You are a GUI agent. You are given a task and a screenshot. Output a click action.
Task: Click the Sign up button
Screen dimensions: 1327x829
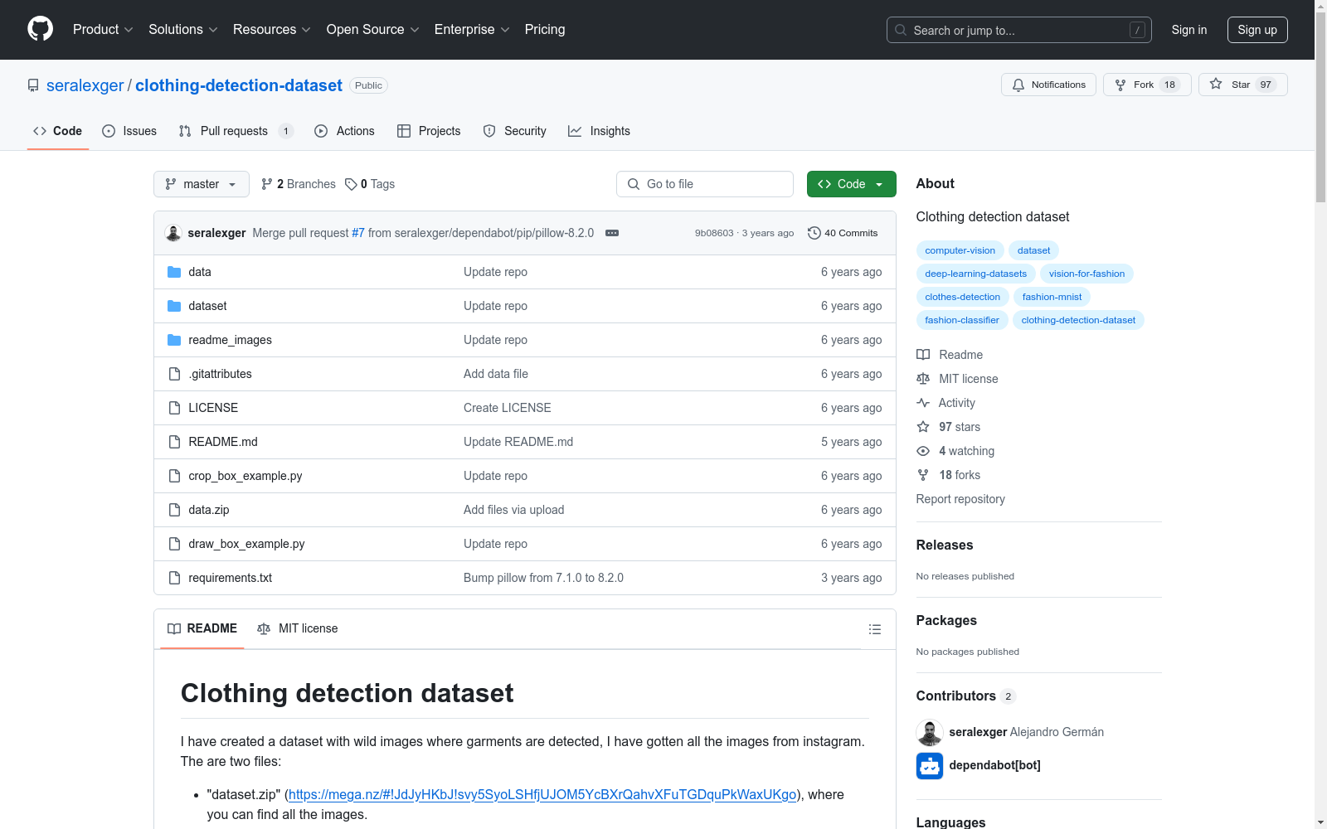pyautogui.click(x=1257, y=30)
